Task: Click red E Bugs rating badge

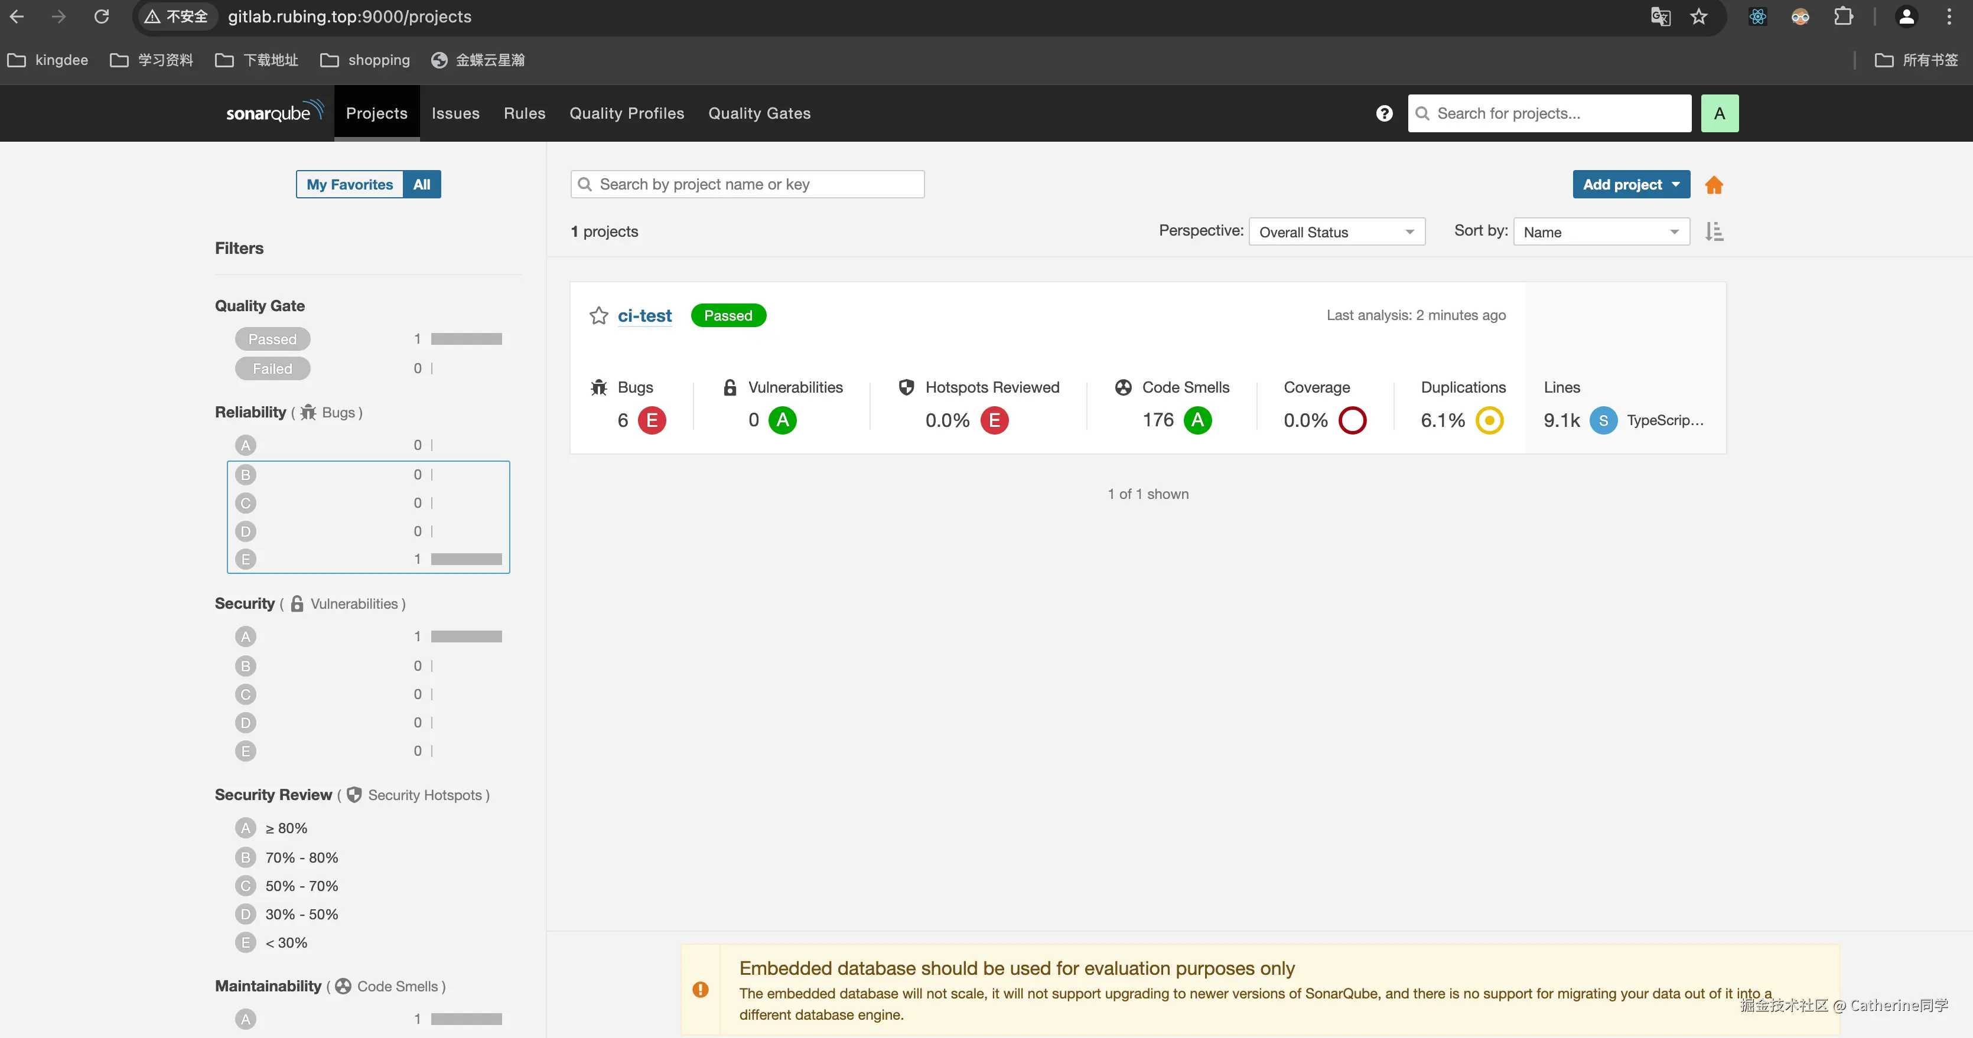Action: pyautogui.click(x=652, y=420)
